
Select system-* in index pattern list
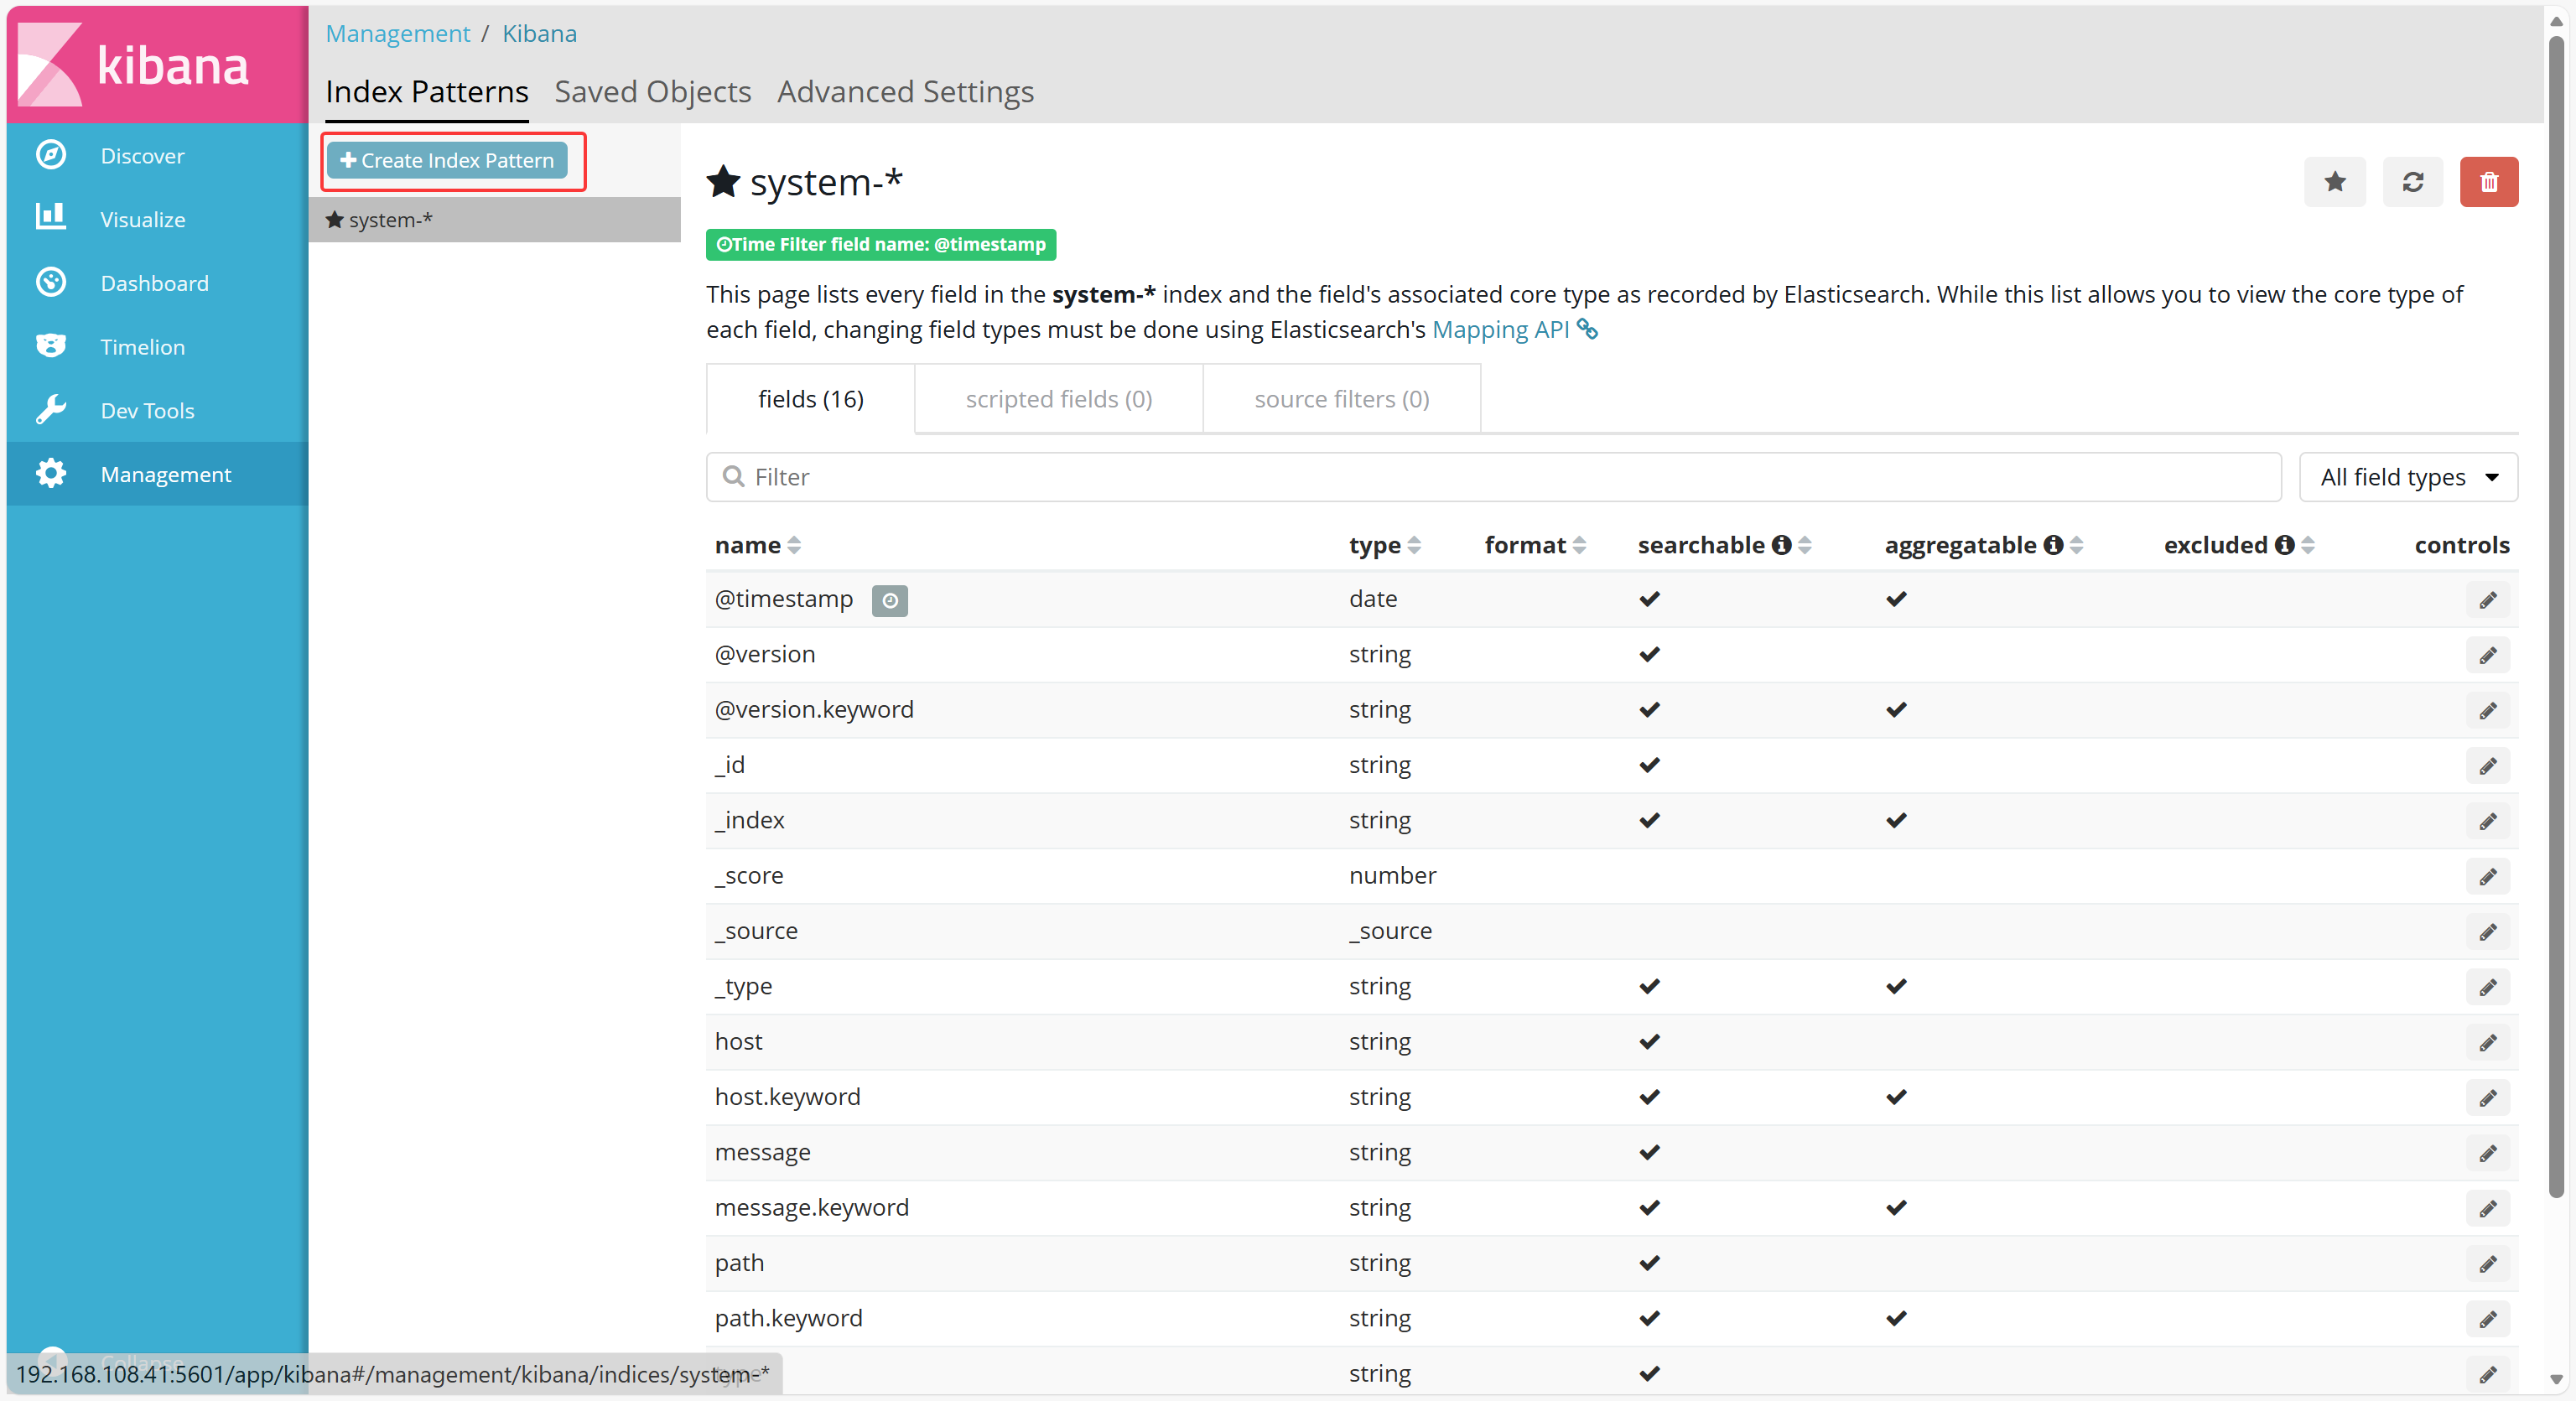pyautogui.click(x=494, y=219)
